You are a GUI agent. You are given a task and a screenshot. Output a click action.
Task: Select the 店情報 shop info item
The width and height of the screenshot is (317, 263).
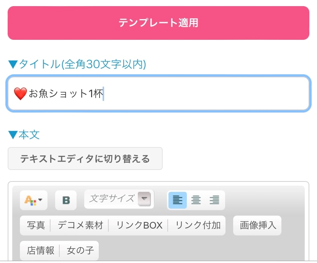point(40,251)
